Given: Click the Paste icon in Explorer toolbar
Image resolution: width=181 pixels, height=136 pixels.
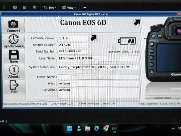Looking at the screenshot, I should point(5,7).
